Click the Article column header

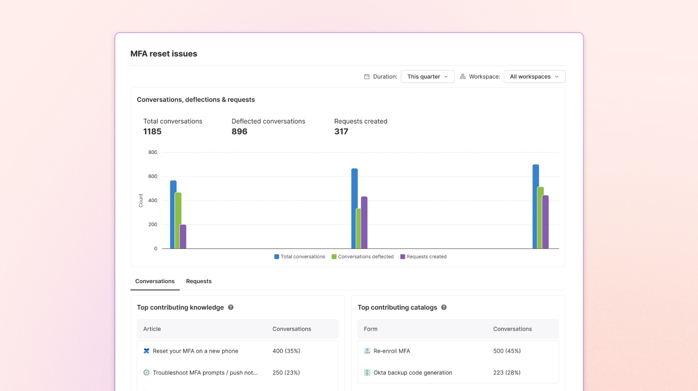coord(152,329)
